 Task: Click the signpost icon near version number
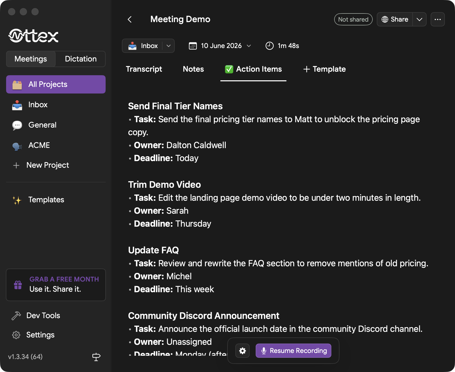[96, 357]
